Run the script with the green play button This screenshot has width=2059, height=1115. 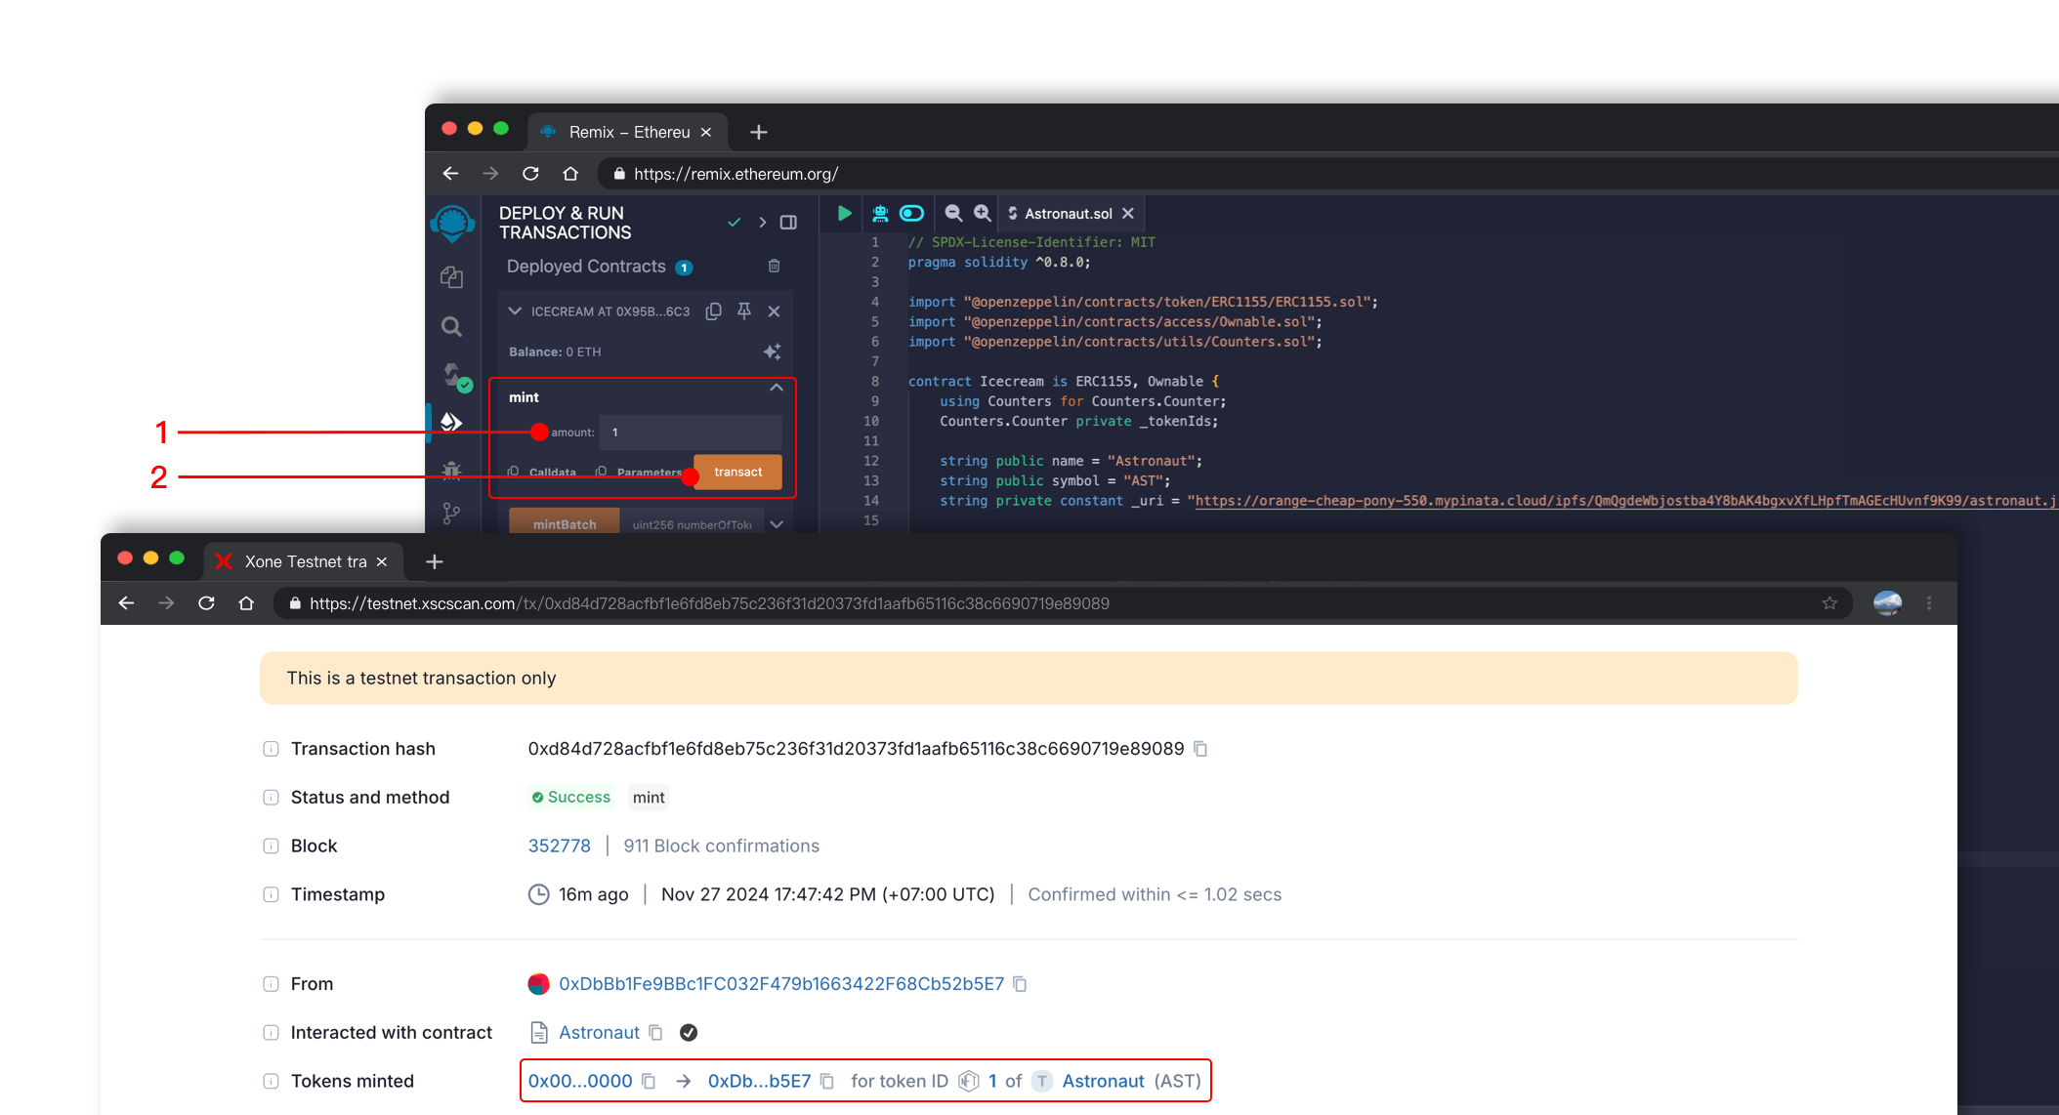pyautogui.click(x=844, y=213)
